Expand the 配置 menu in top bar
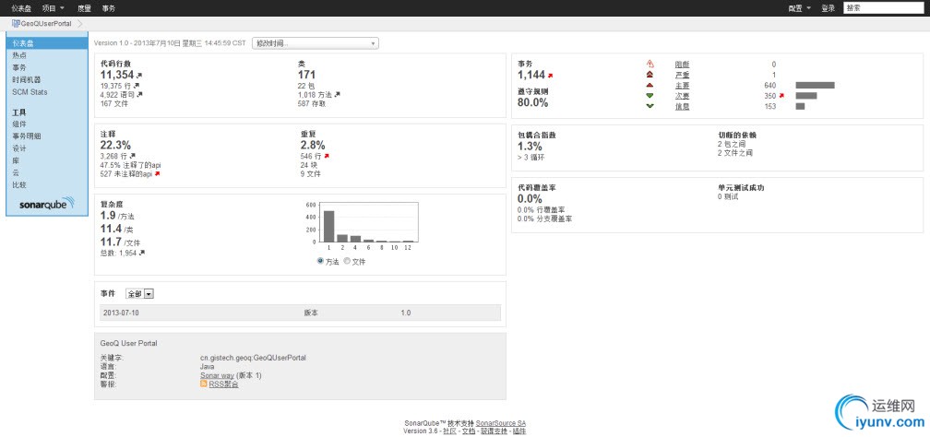This screenshot has height=437, width=930. 800,8
